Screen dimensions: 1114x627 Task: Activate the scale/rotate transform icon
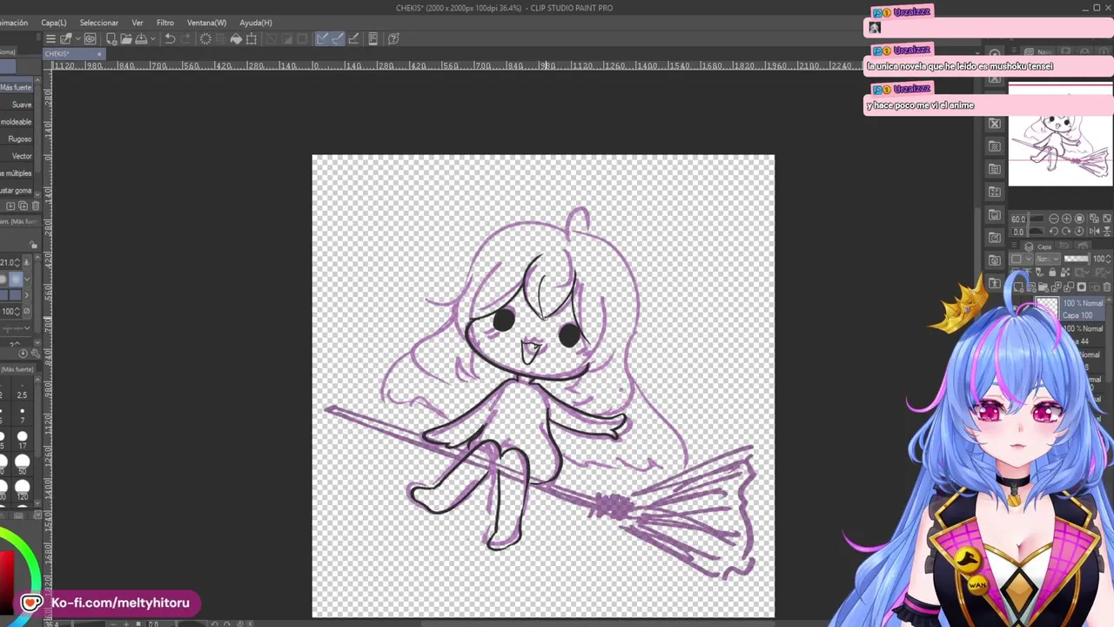tap(252, 38)
